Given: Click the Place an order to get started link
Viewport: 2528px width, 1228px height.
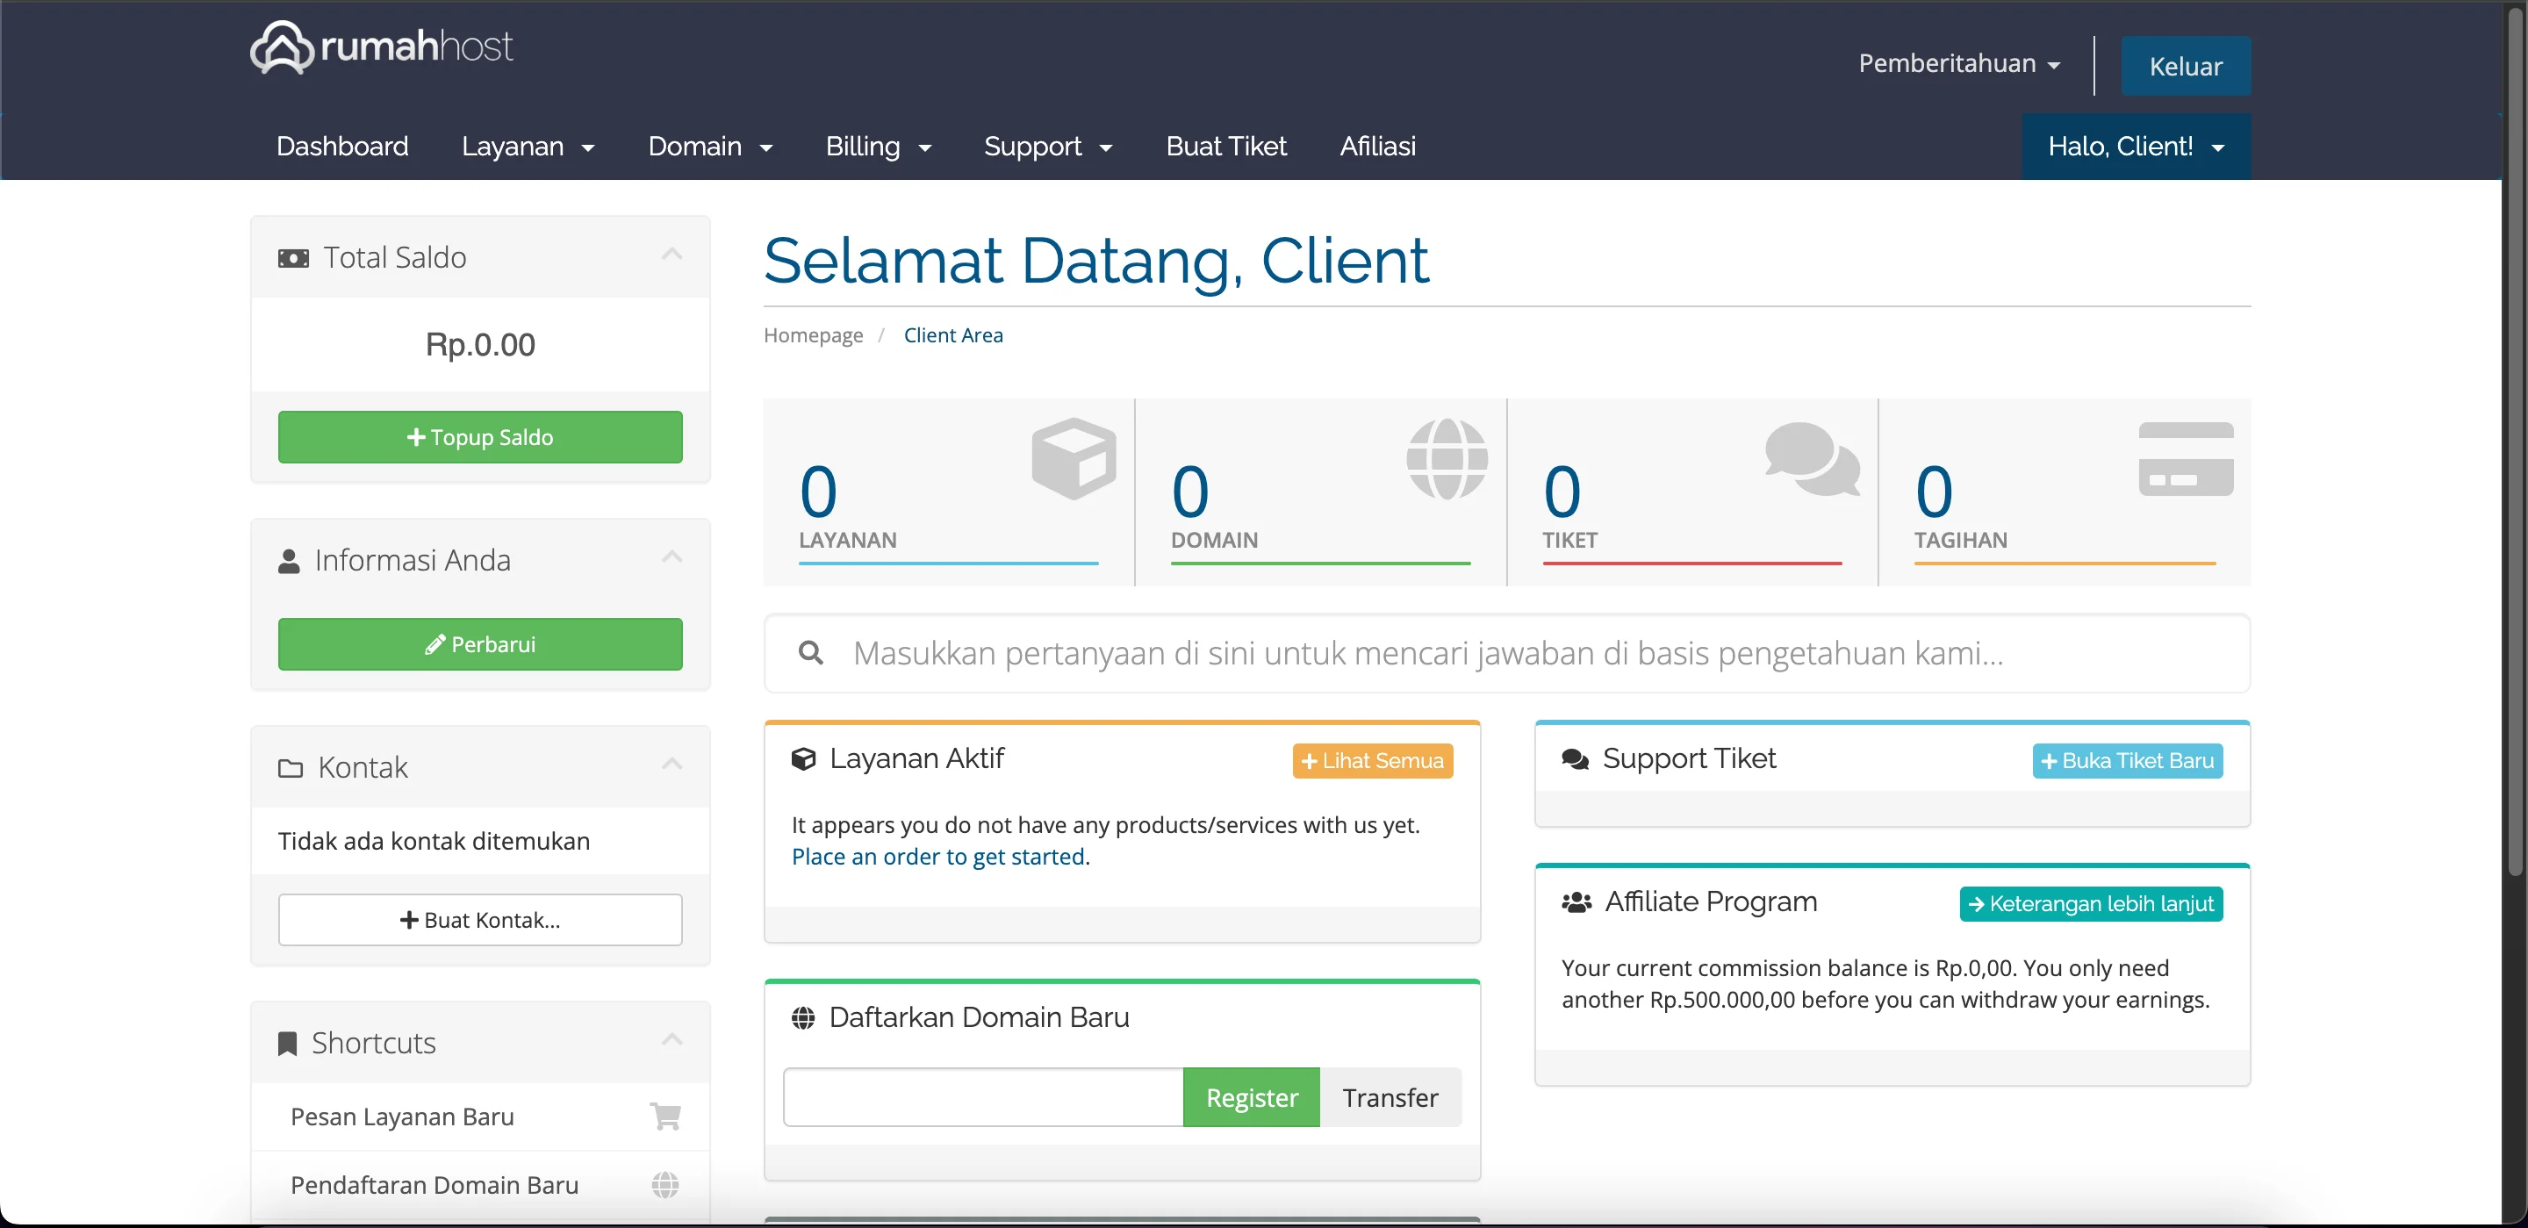Looking at the screenshot, I should pyautogui.click(x=937, y=857).
